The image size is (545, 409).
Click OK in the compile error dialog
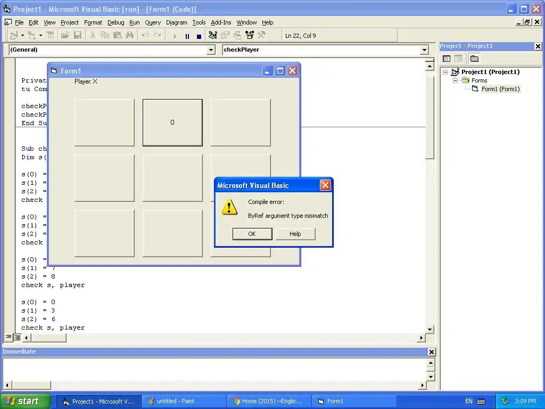(x=252, y=234)
